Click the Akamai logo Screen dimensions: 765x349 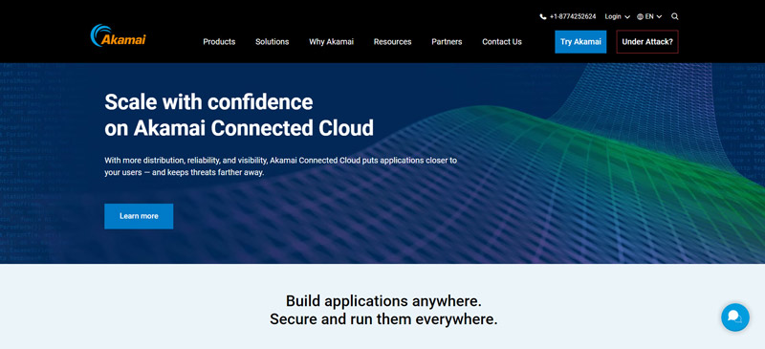(118, 36)
